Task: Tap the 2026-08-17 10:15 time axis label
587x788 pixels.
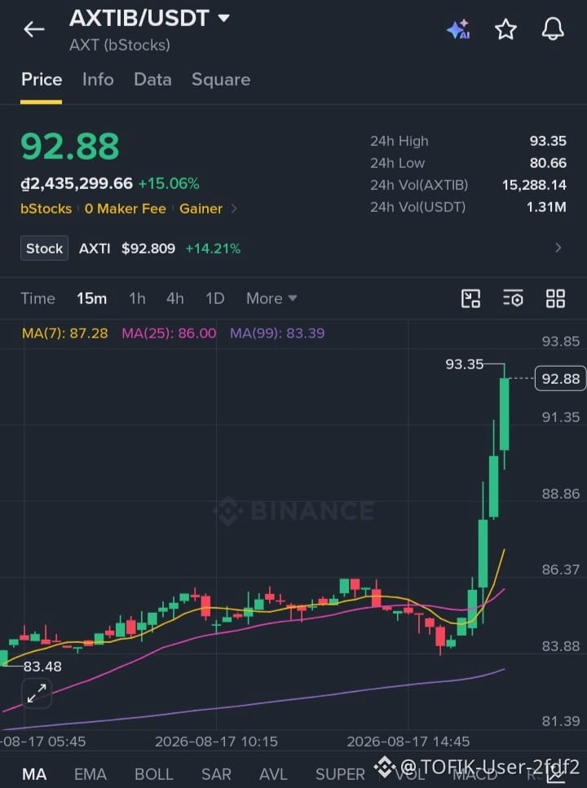Action: point(216,742)
